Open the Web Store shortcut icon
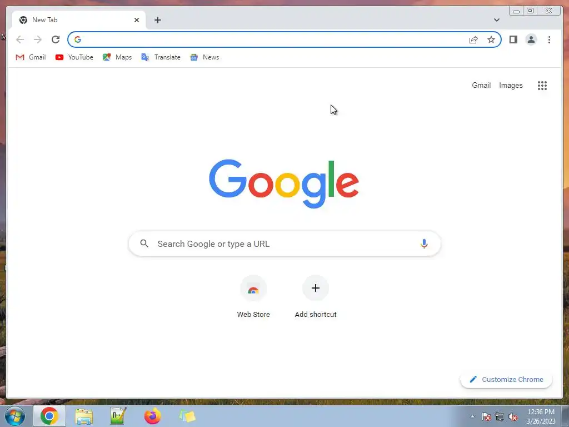Viewport: 569px width, 427px height. point(253,289)
